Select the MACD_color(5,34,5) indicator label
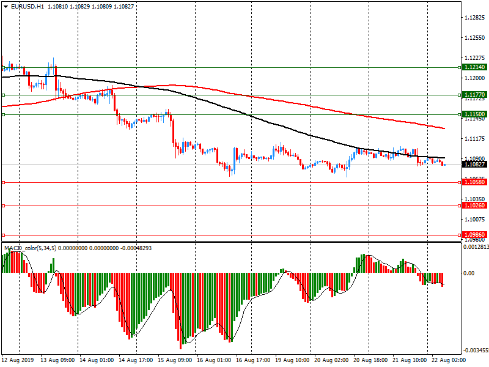489x367 pixels. click(30, 248)
